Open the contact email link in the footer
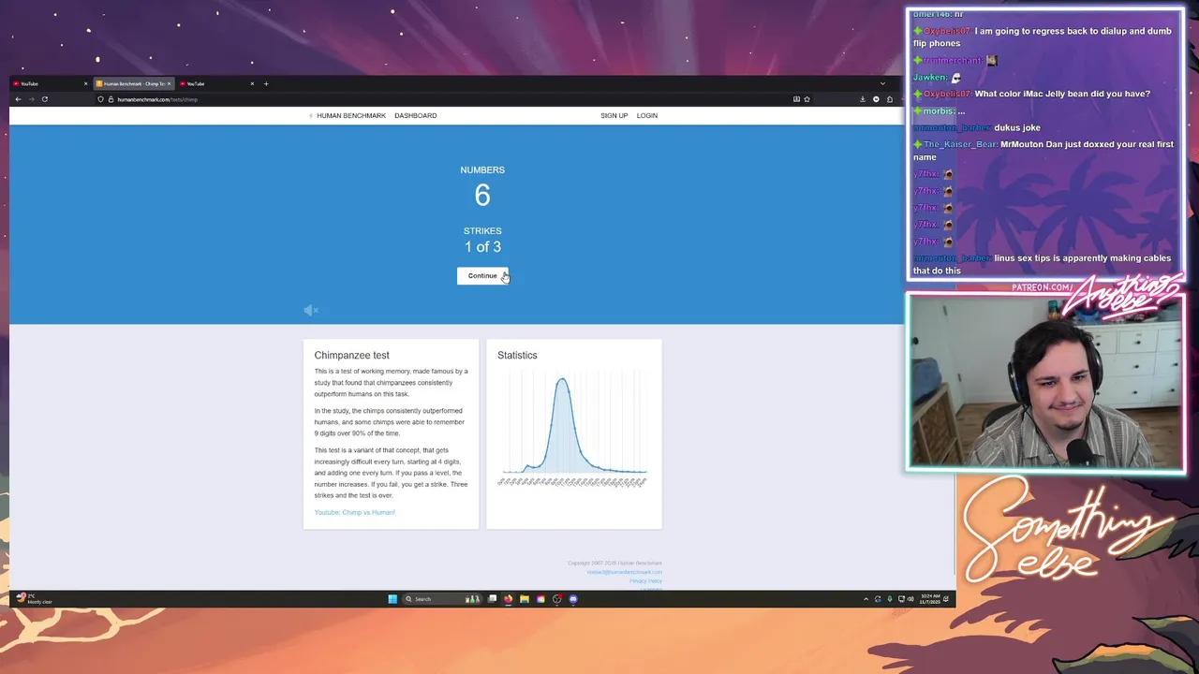 pos(624,572)
